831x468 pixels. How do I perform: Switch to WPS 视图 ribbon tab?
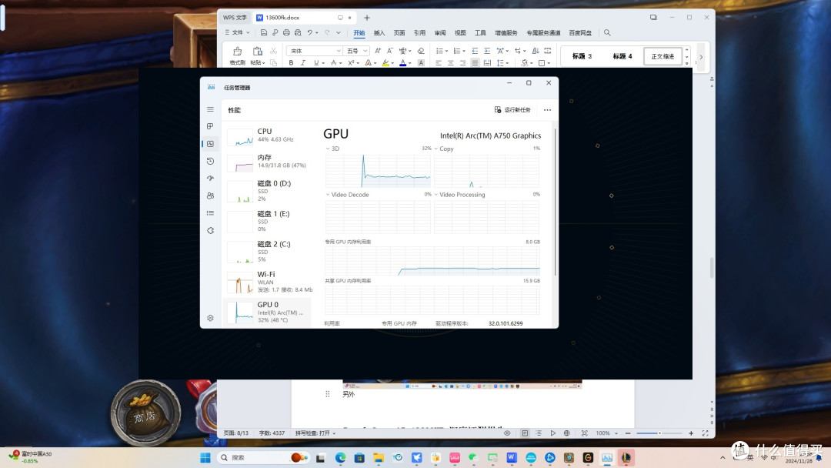coord(460,33)
